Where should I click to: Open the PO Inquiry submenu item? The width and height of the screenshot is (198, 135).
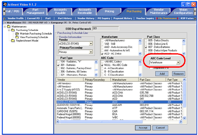(x=104, y=18)
